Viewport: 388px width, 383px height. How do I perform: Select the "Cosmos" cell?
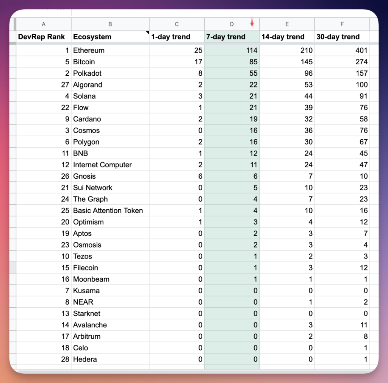pos(110,131)
